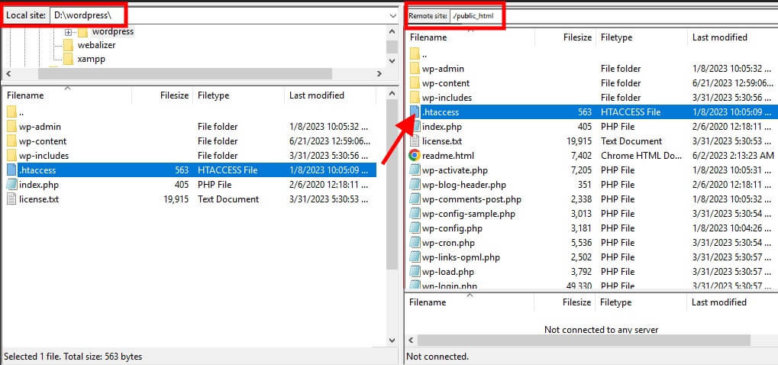Select local wp-content folder name
Screen dimensions: 778x365
pyautogui.click(x=43, y=141)
